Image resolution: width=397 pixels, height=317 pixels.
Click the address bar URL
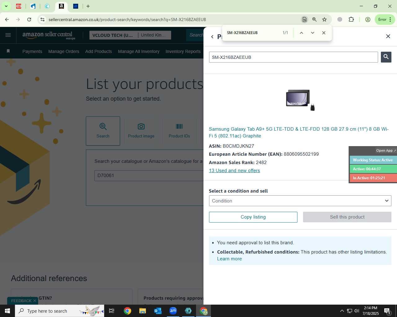pyautogui.click(x=127, y=20)
